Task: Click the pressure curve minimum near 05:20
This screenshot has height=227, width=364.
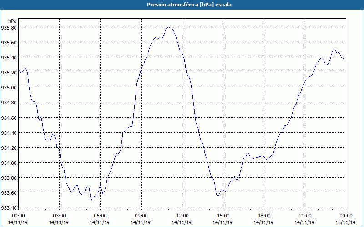Action: (x=91, y=200)
